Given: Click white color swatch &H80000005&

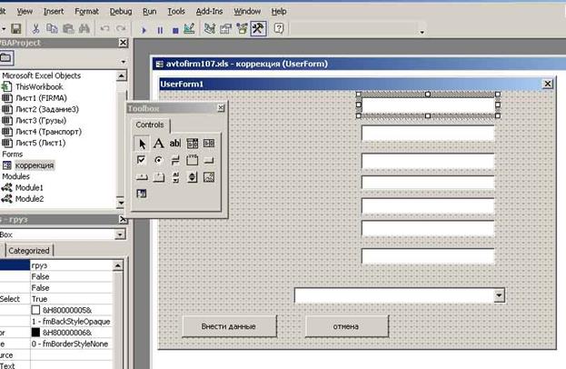Looking at the screenshot, I should [x=35, y=310].
